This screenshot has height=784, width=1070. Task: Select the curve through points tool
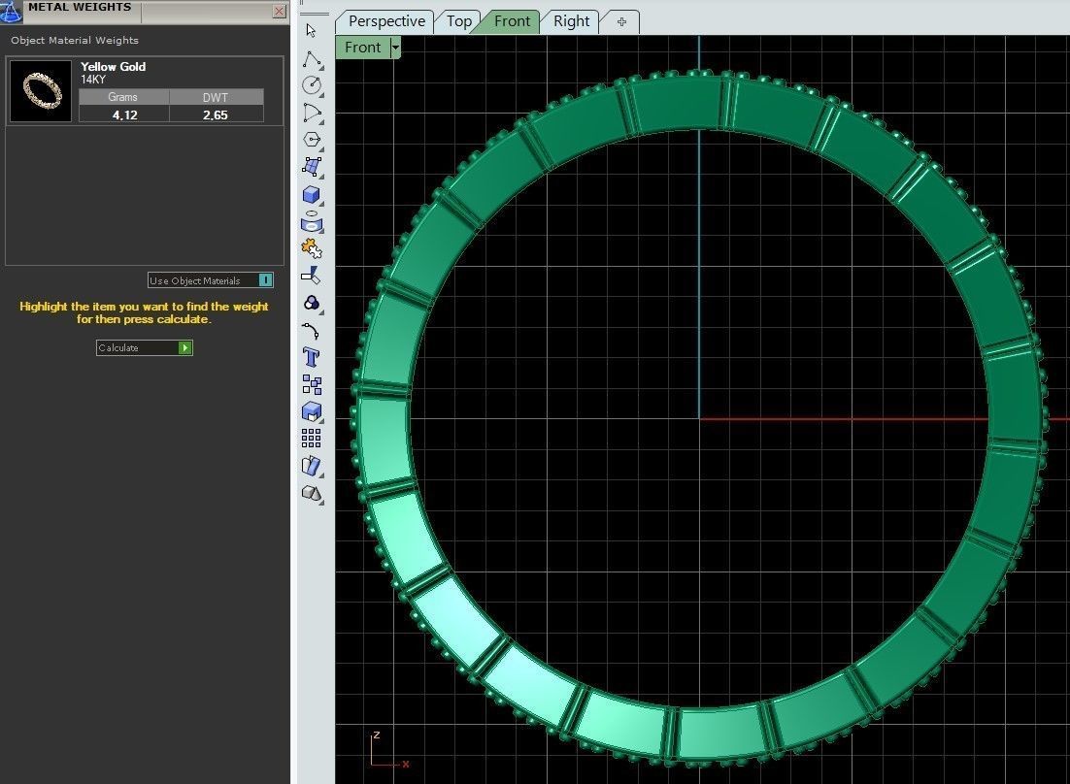312,113
